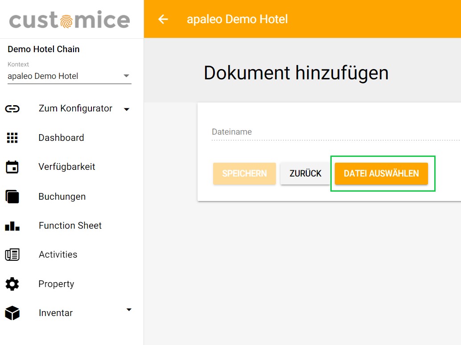Open the Dashboard menu item
Viewport: 461px width, 345px height.
tap(61, 138)
